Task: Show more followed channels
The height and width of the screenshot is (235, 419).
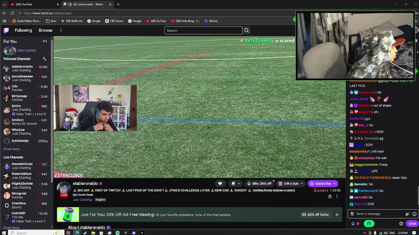Action: 11,149
